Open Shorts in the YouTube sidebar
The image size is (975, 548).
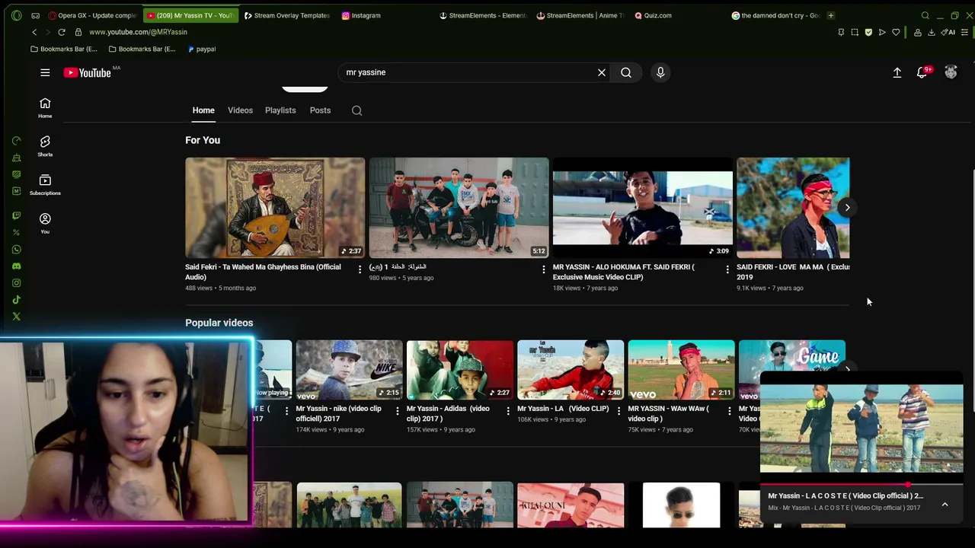coord(45,146)
